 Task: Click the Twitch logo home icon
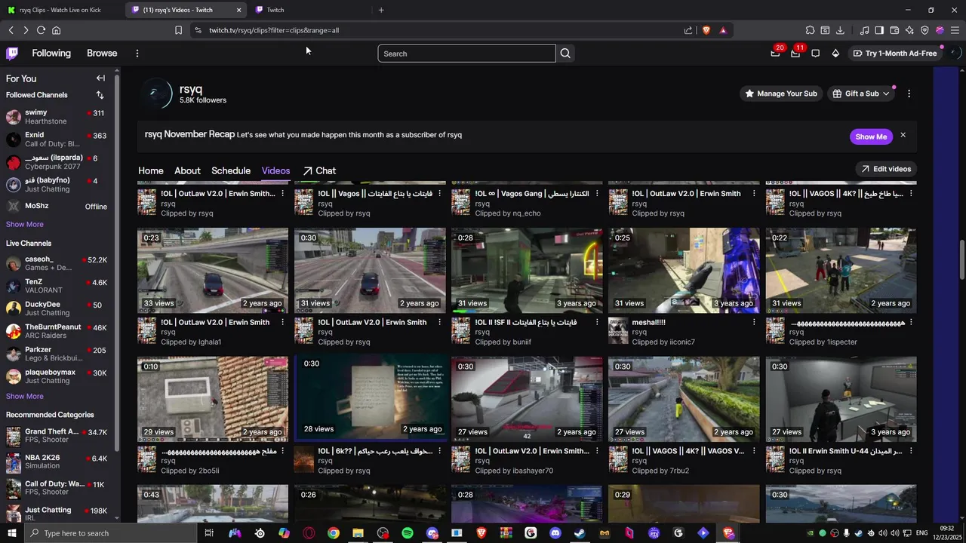click(x=12, y=53)
